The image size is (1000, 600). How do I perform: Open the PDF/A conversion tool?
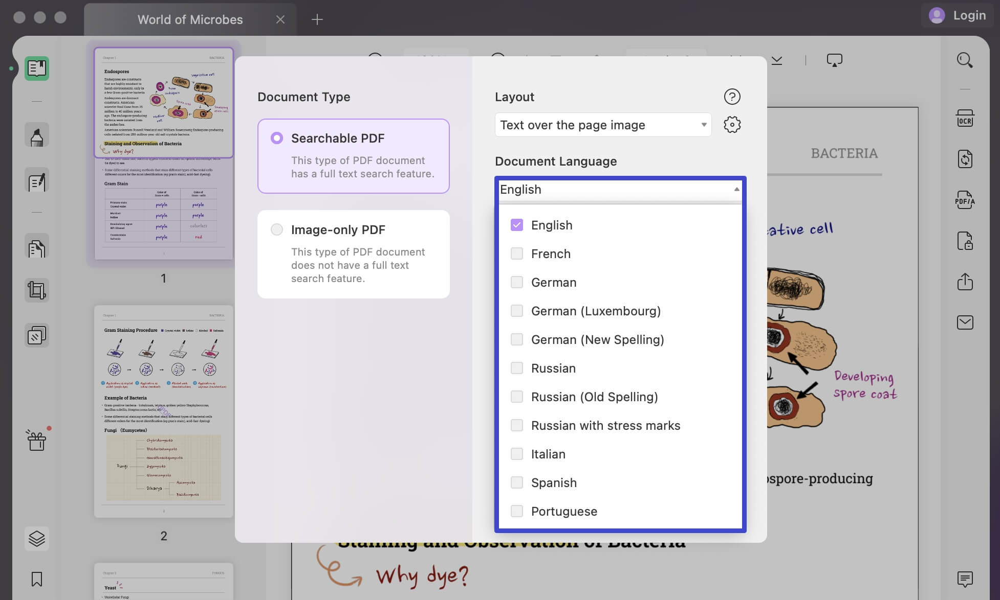click(965, 200)
